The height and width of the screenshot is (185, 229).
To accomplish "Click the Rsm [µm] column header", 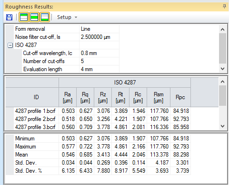I will coord(159,97).
